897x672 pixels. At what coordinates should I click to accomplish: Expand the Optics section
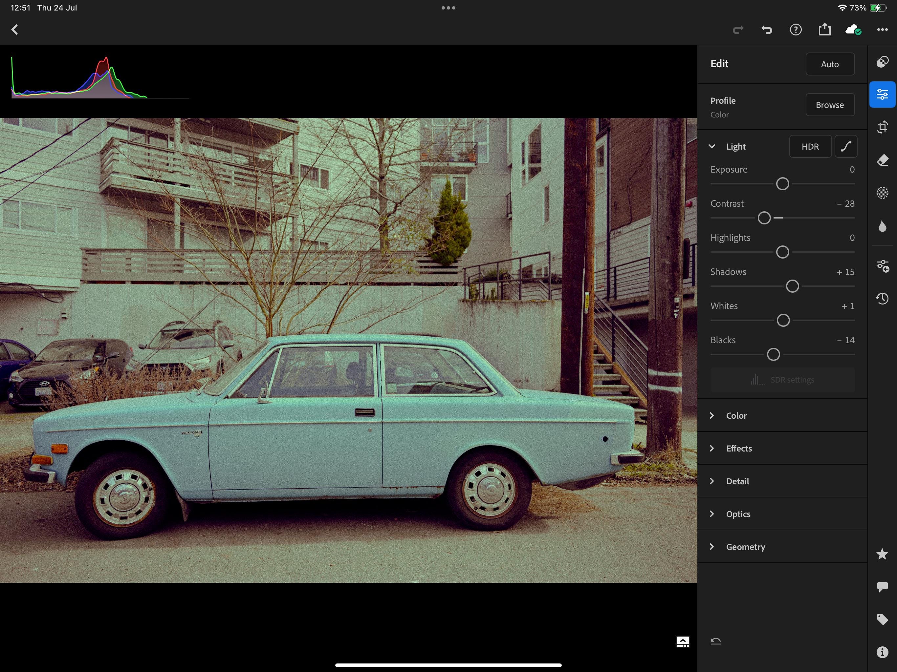click(782, 514)
